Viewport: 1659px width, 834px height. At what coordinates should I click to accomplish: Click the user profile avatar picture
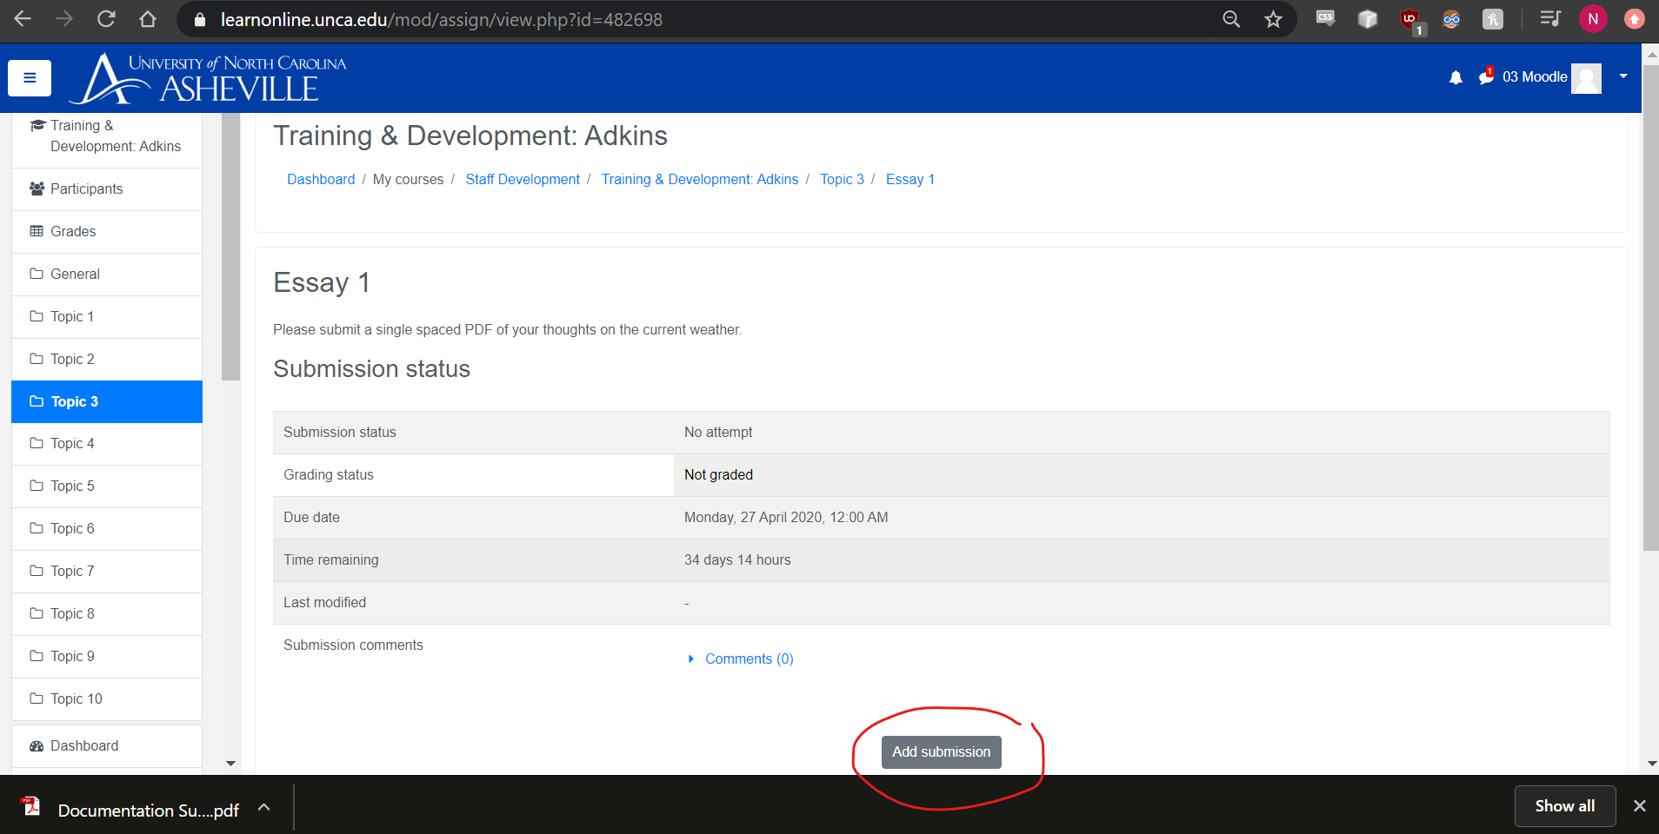(x=1586, y=78)
